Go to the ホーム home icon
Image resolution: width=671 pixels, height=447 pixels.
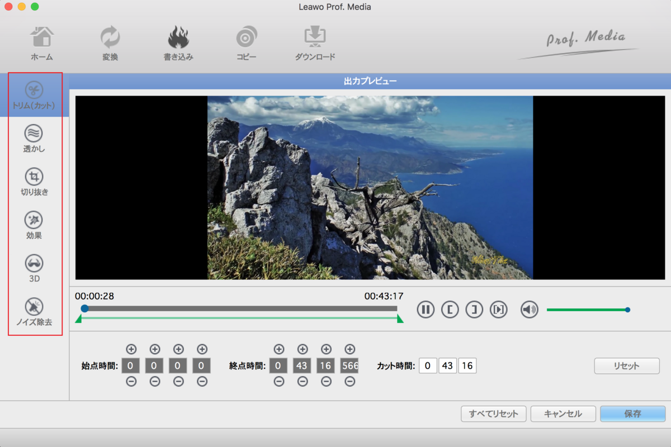(41, 44)
